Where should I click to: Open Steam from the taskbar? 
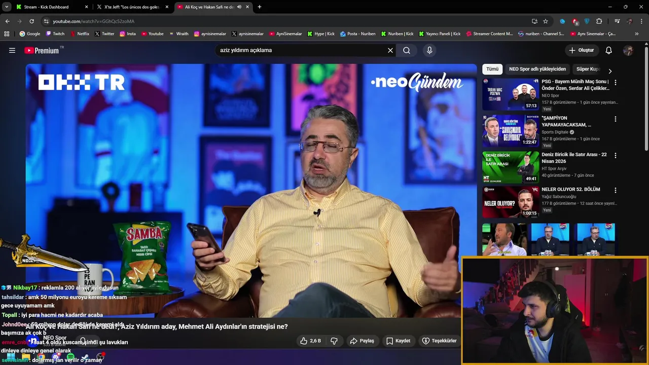click(85, 357)
